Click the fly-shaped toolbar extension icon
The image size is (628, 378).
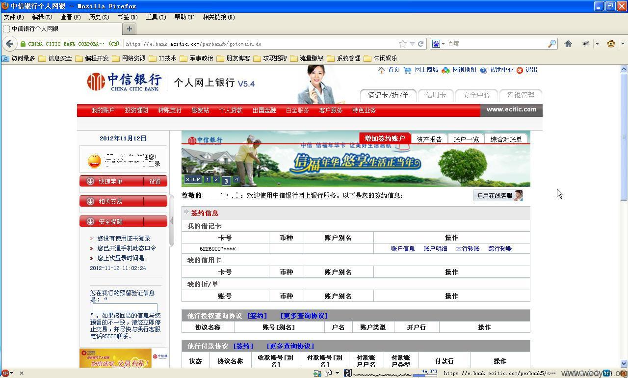click(586, 44)
